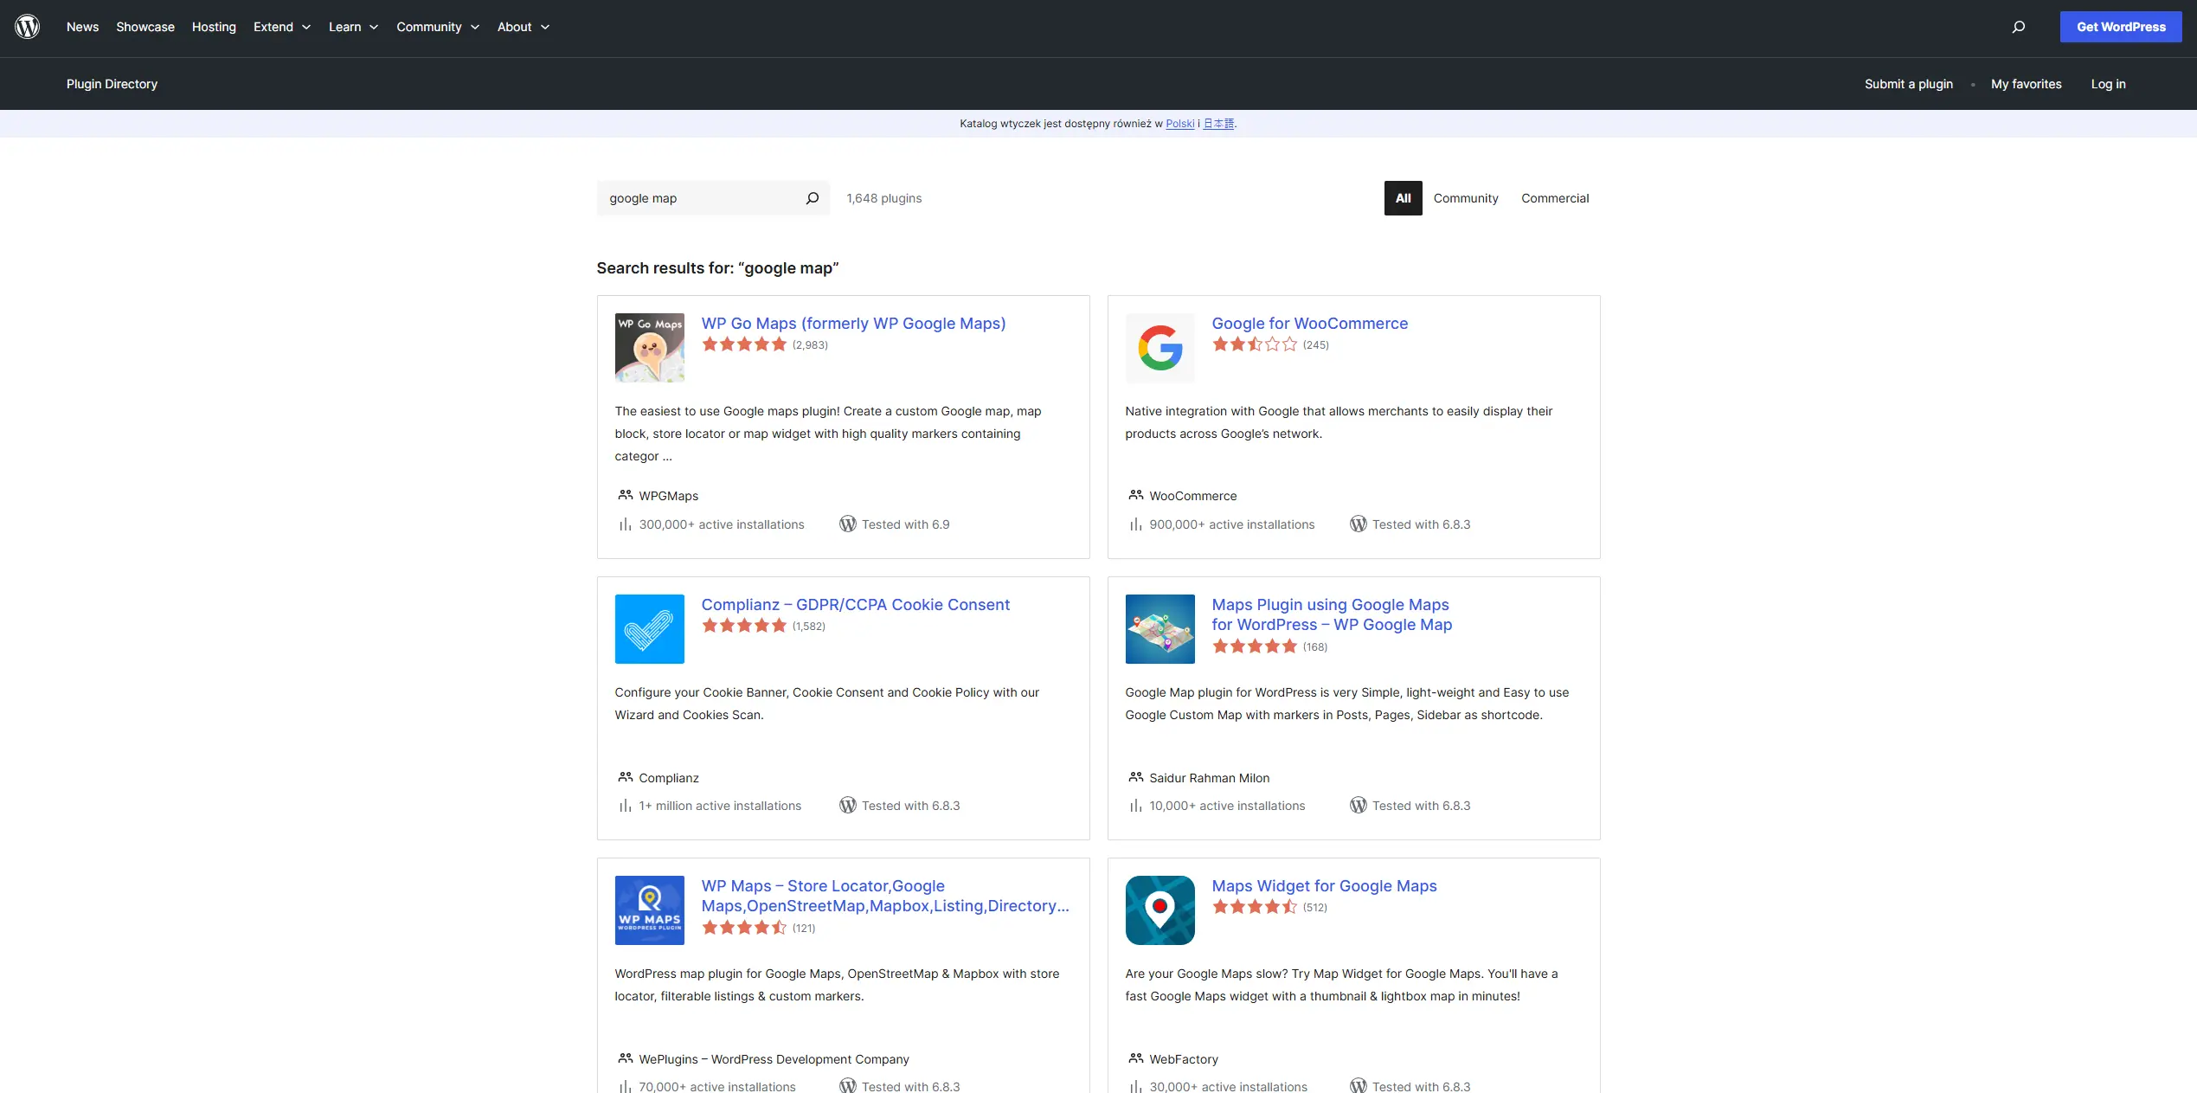This screenshot has width=2197, height=1093.
Task: Filter results by Commercial plugins
Action: tap(1554, 198)
